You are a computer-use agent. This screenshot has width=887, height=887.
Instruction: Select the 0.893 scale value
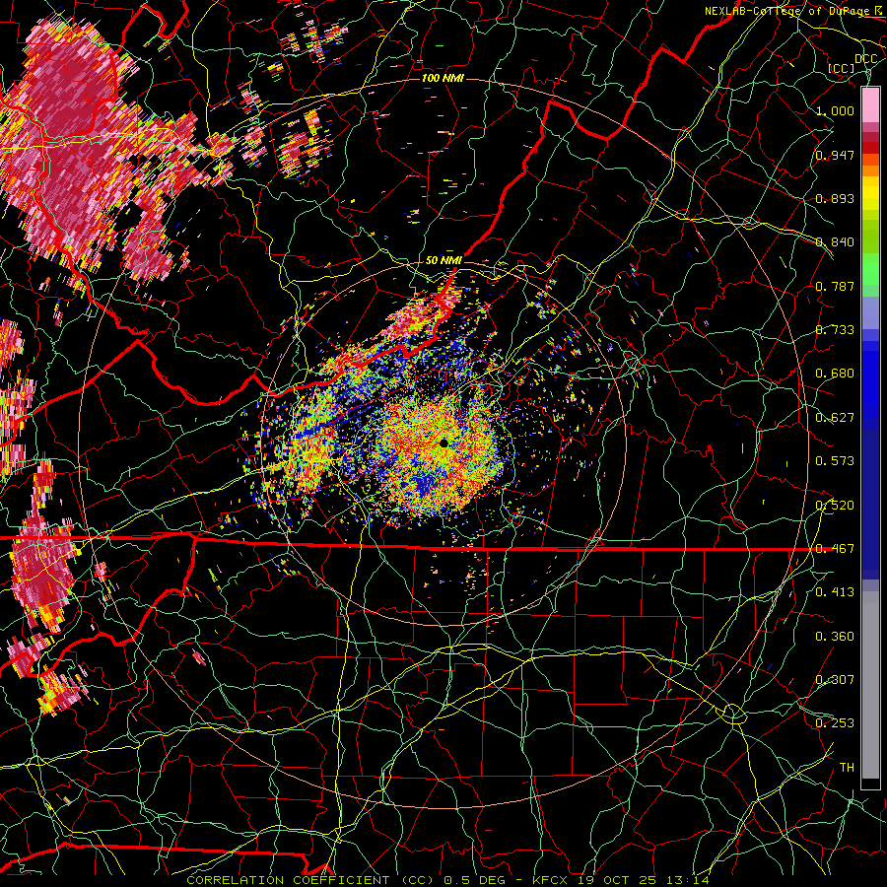835,198
